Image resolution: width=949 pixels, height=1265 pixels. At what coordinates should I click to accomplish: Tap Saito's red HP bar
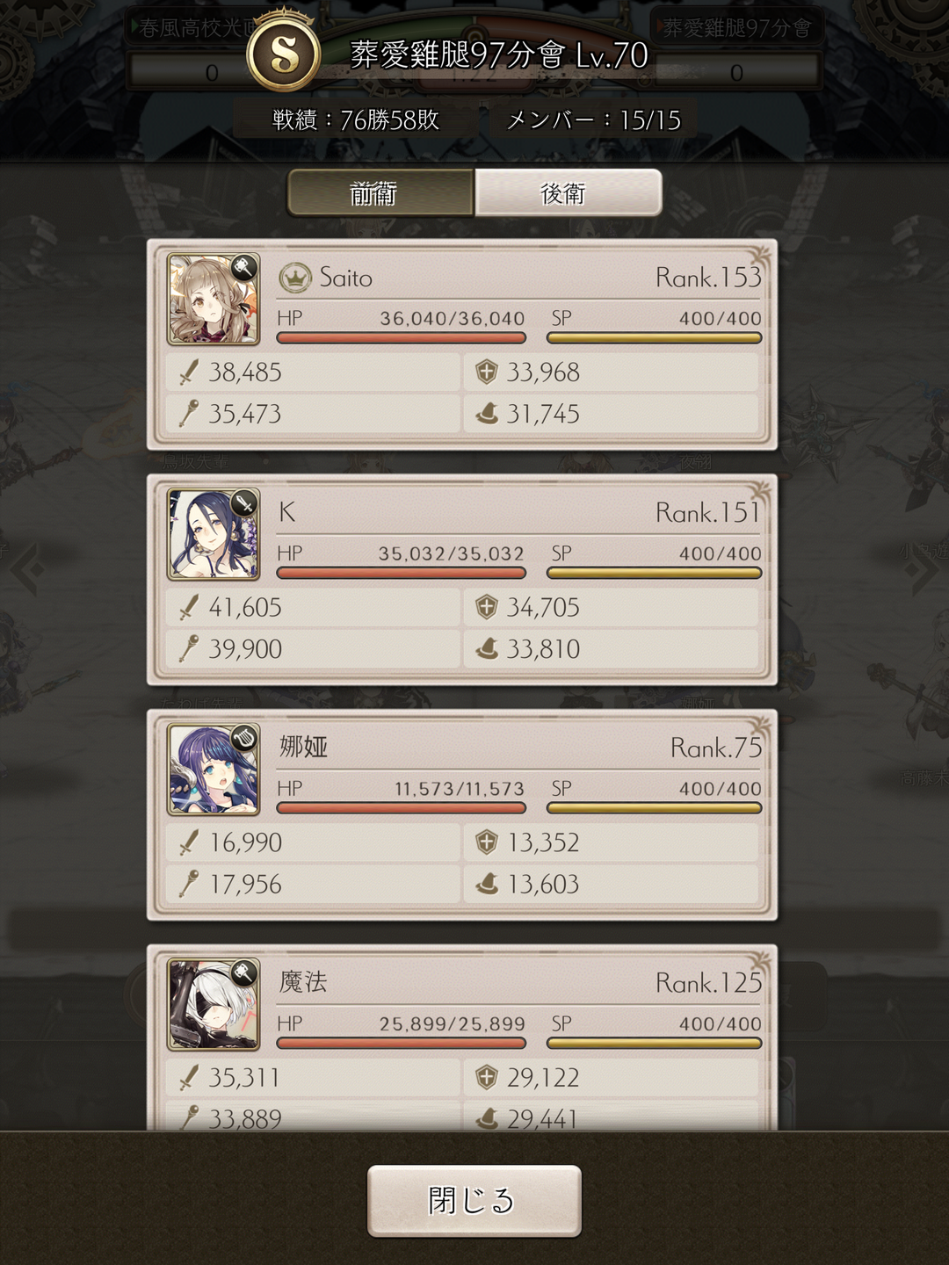[x=402, y=338]
